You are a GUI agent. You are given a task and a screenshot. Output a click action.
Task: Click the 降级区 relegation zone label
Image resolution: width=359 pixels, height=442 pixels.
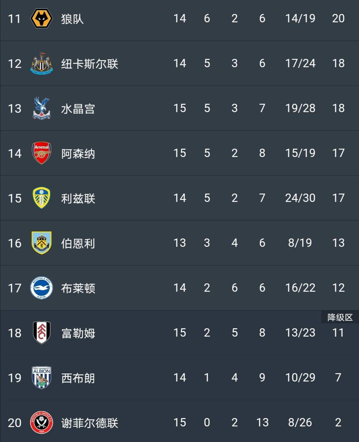tap(340, 317)
